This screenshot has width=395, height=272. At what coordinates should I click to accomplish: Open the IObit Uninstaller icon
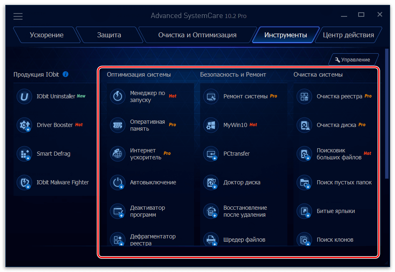[24, 97]
